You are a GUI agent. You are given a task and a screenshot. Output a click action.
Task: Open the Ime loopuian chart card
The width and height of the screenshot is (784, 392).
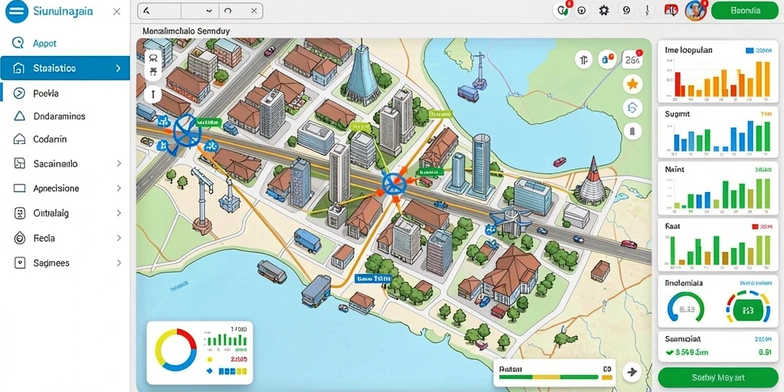[717, 71]
